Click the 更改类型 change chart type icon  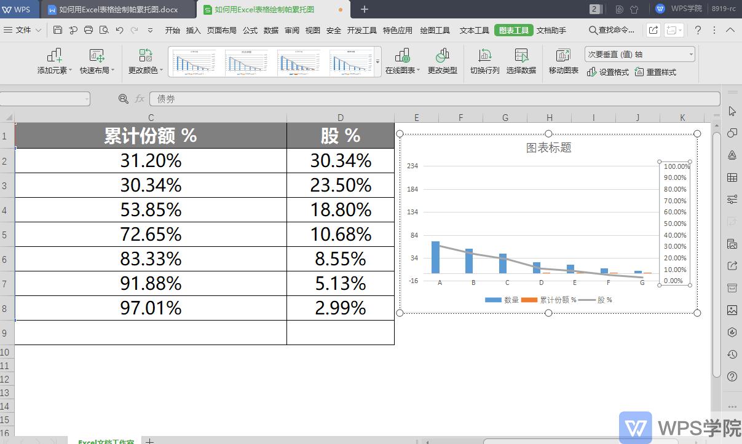coord(442,61)
